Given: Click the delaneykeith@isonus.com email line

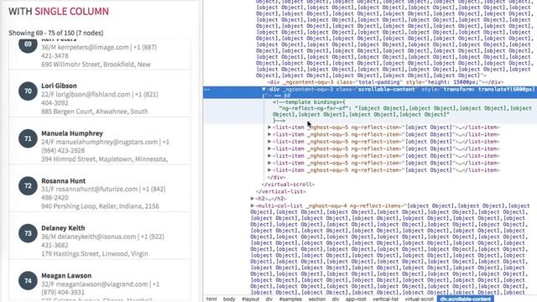Looking at the screenshot, I should pos(102,237).
